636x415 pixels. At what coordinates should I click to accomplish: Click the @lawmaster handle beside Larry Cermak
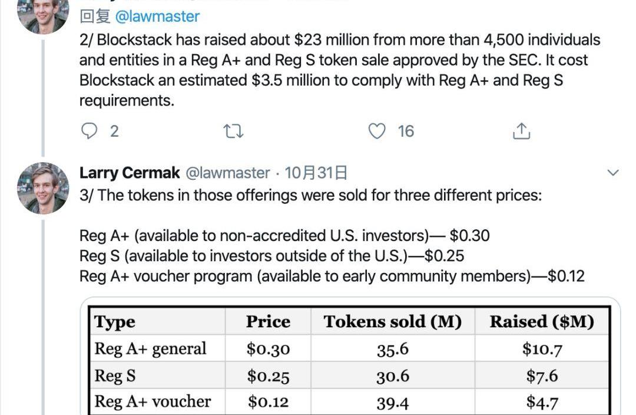point(227,173)
